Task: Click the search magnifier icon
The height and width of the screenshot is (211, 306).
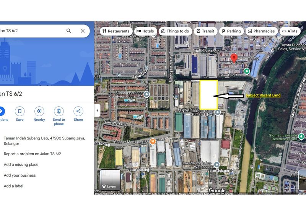Action: (x=69, y=31)
